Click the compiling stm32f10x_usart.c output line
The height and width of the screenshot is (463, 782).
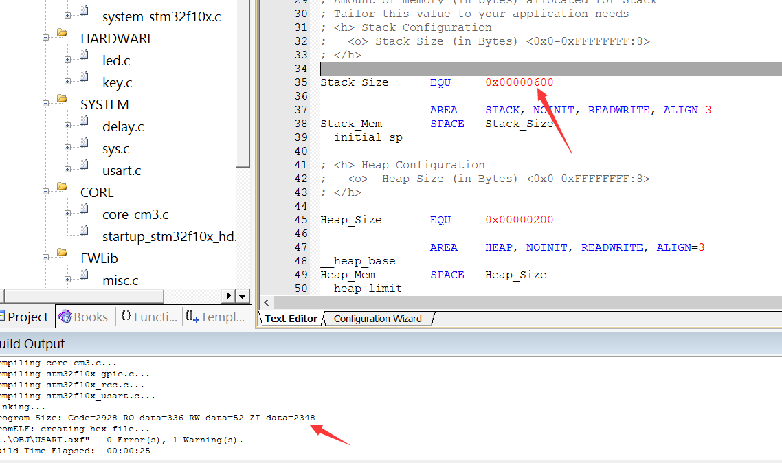coord(77,396)
